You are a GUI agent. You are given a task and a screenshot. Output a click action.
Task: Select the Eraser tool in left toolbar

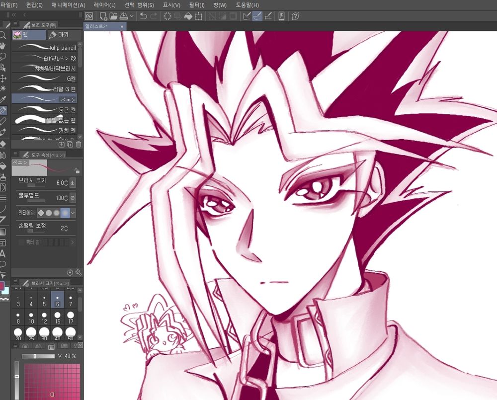pos(2,144)
